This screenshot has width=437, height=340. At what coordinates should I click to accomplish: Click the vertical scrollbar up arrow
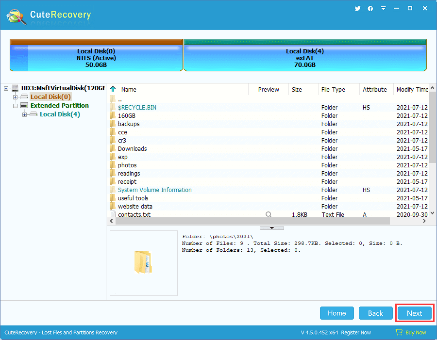click(x=432, y=88)
